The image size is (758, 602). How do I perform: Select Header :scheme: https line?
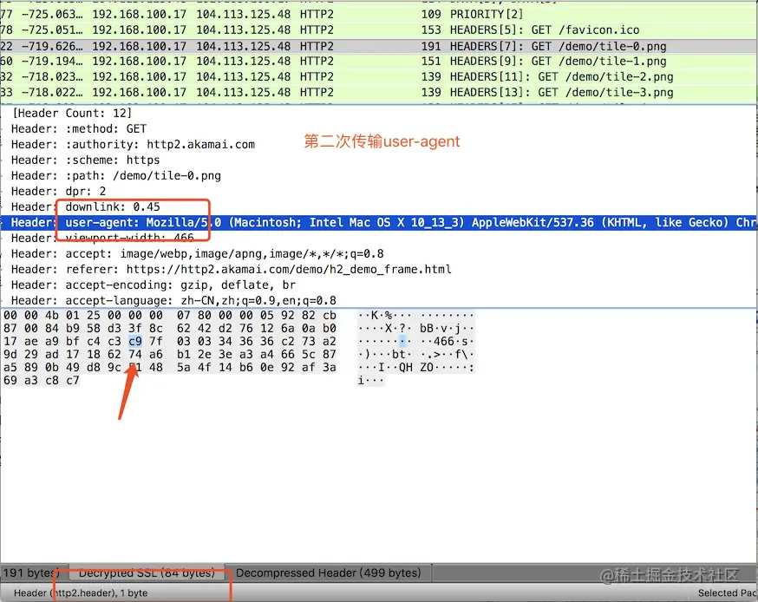(86, 160)
